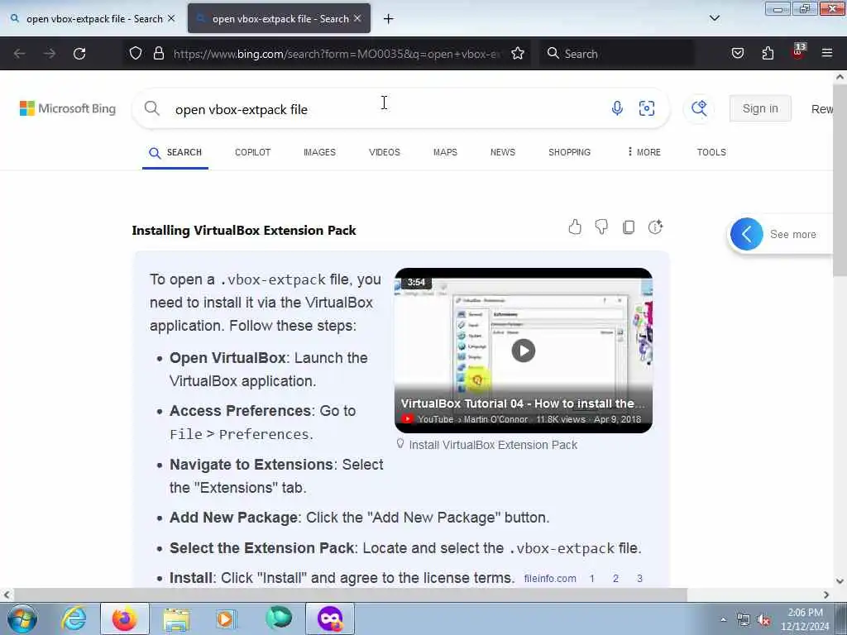Open source reference number 2

[615, 578]
